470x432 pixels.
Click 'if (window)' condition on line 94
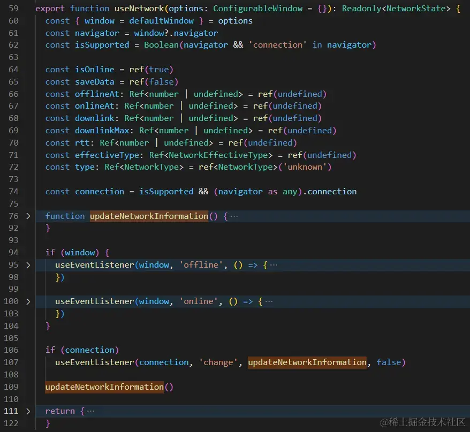tap(72, 253)
